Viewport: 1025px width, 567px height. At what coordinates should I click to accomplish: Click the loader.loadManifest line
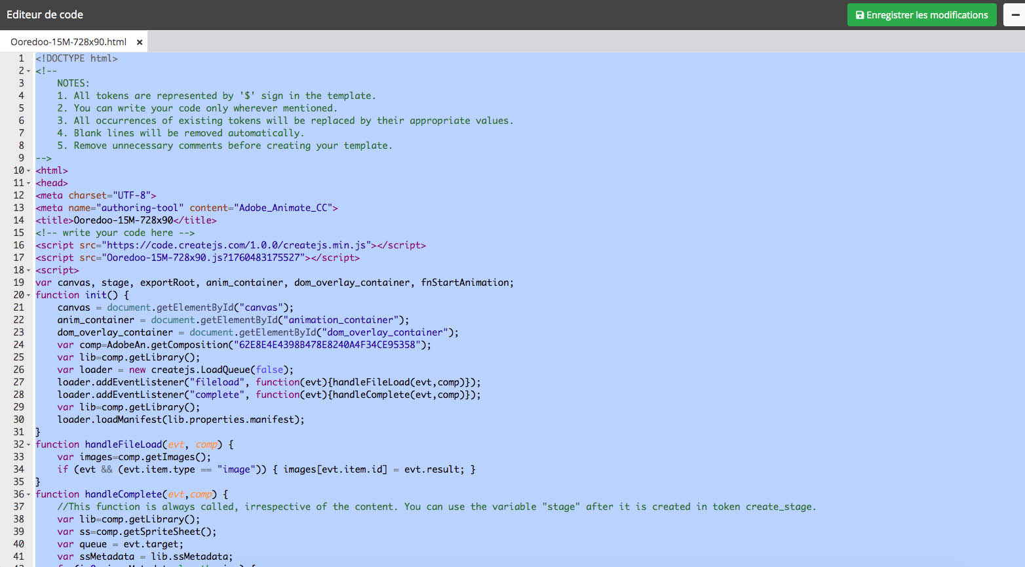point(181,420)
